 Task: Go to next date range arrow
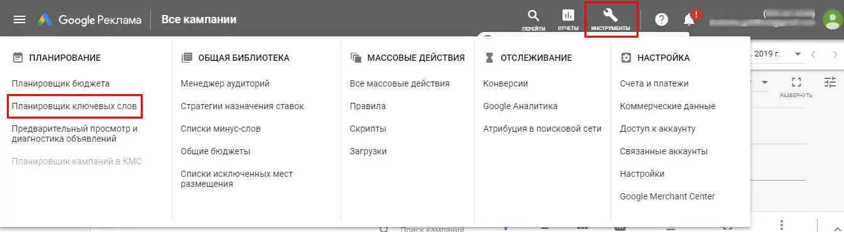pyautogui.click(x=835, y=54)
